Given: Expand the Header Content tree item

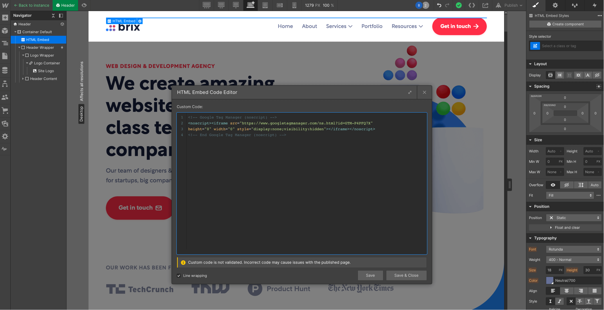Looking at the screenshot, I should [24, 79].
